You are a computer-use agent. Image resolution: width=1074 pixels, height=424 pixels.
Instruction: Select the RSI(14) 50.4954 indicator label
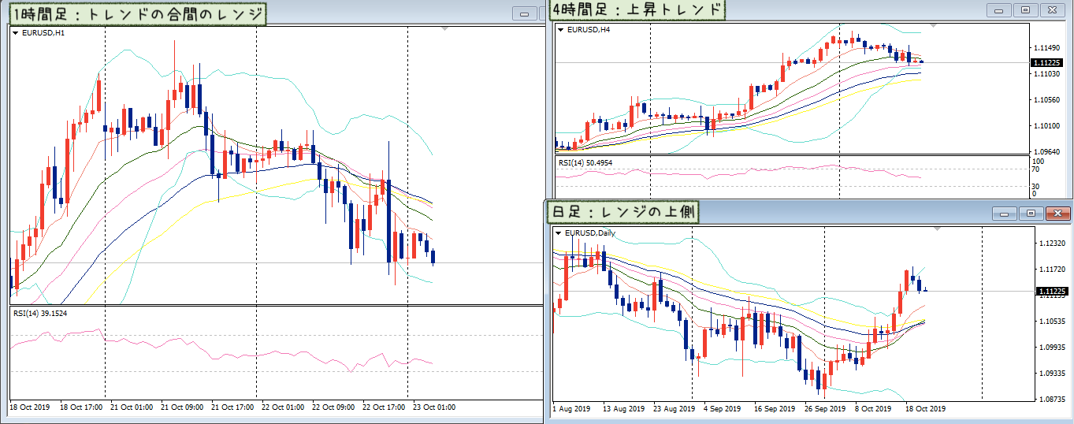(585, 162)
